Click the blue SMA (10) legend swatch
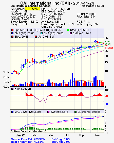 coord(12,33)
